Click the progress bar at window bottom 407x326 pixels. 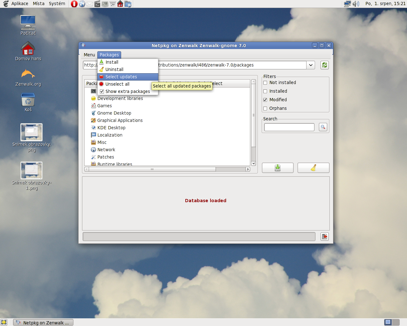[x=199, y=237]
